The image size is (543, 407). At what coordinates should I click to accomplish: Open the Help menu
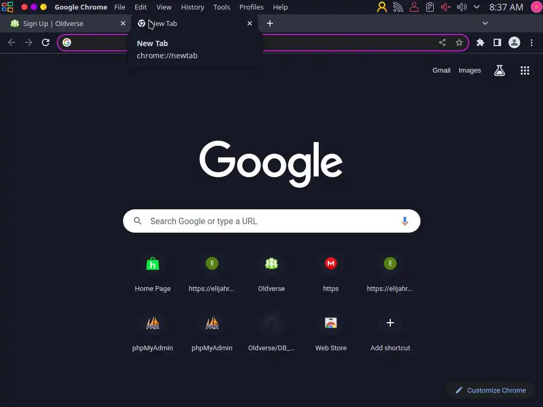(280, 7)
